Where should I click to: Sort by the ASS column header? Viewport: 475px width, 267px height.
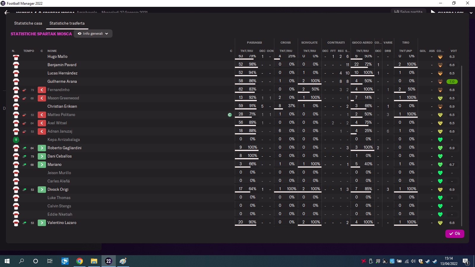(x=432, y=51)
